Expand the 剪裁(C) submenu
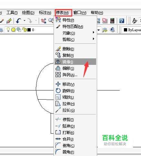The width and height of the screenshot is (141, 156). click(x=75, y=40)
